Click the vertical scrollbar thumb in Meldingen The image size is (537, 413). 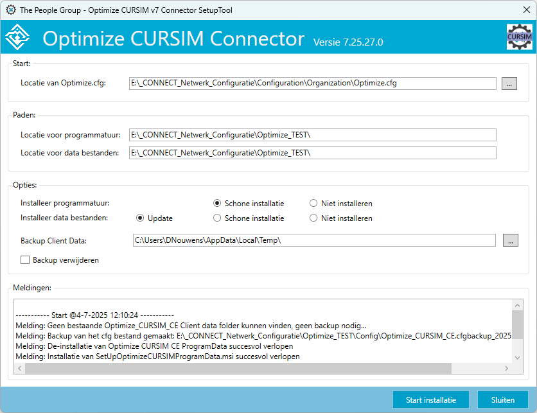coord(518,324)
